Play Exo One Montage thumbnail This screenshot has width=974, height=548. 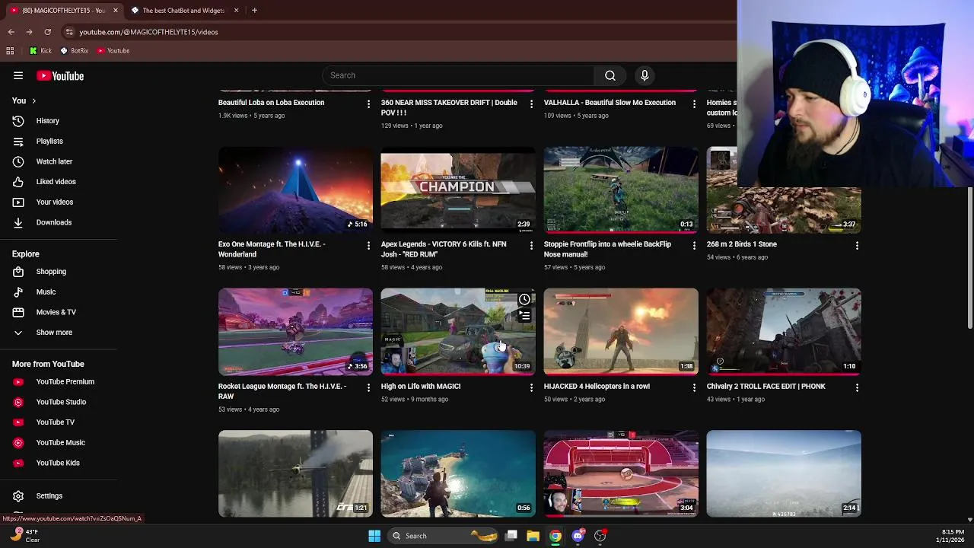295,189
